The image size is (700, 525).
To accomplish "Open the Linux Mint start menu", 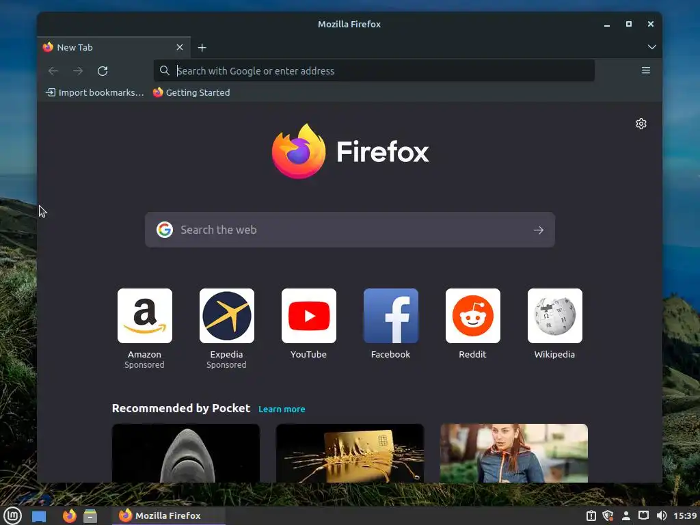I will (x=12, y=515).
